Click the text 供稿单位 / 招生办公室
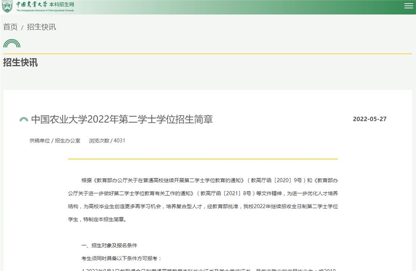Image resolution: width=416 pixels, height=271 pixels. click(x=54, y=140)
